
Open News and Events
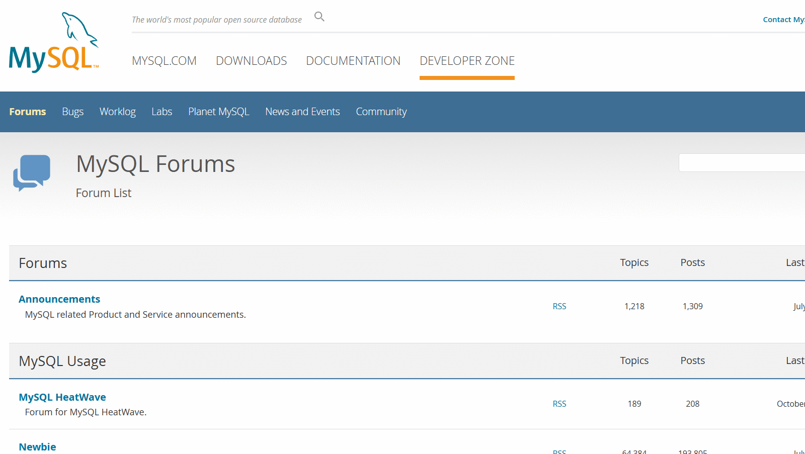[303, 112]
